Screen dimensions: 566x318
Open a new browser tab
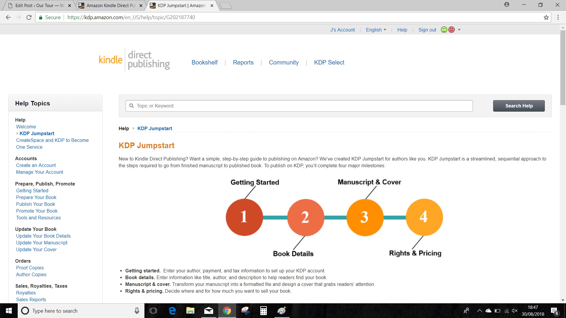pyautogui.click(x=226, y=6)
